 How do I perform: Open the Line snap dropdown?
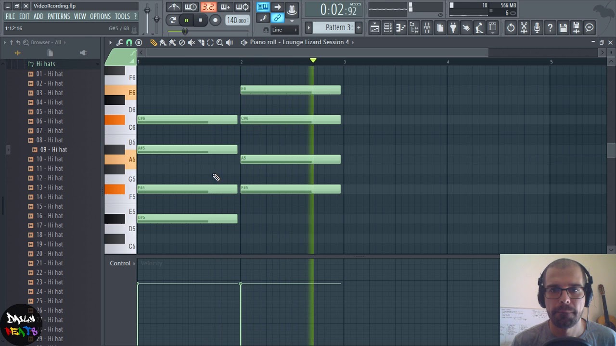pyautogui.click(x=284, y=30)
